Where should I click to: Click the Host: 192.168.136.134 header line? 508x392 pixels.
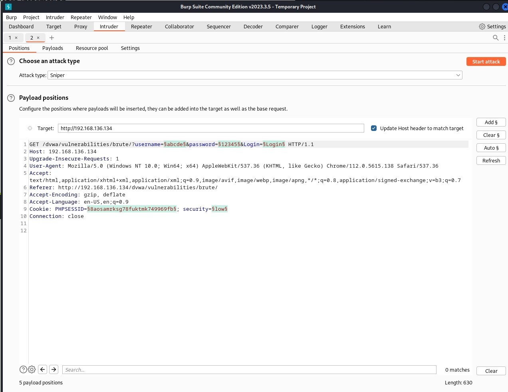coord(63,152)
